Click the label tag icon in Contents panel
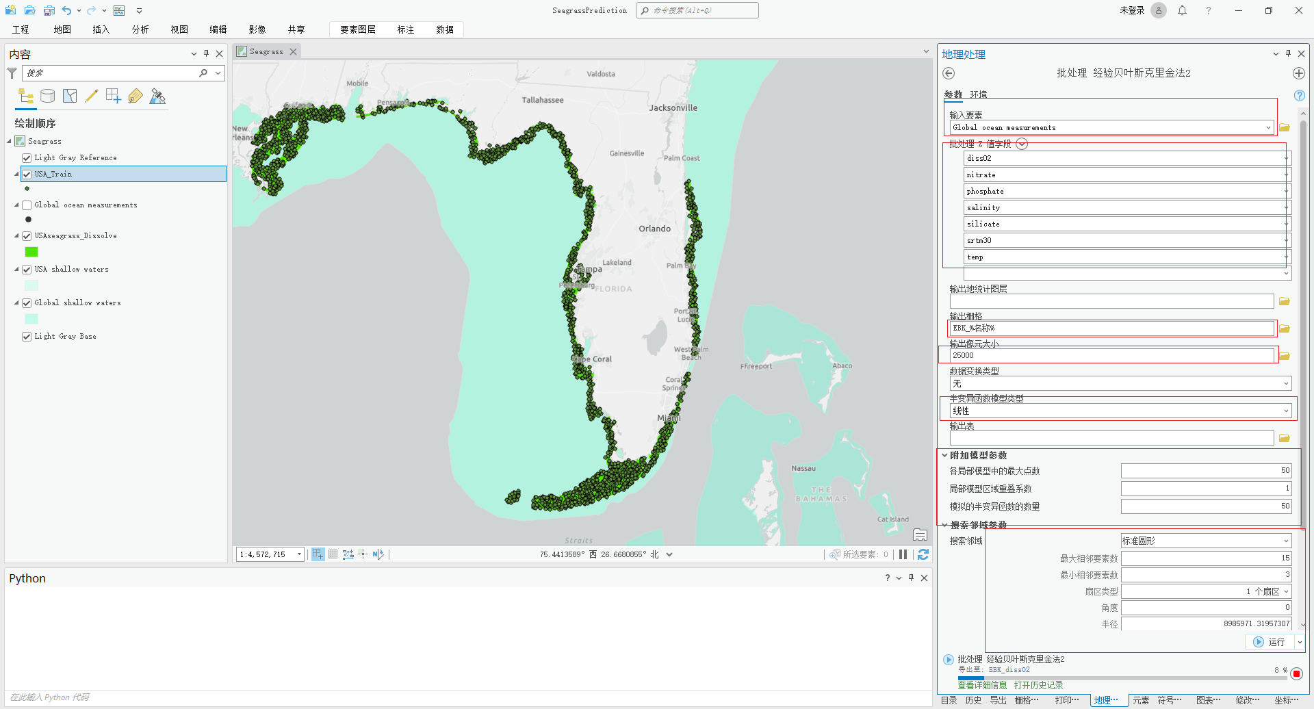The height and width of the screenshot is (709, 1314). (136, 96)
